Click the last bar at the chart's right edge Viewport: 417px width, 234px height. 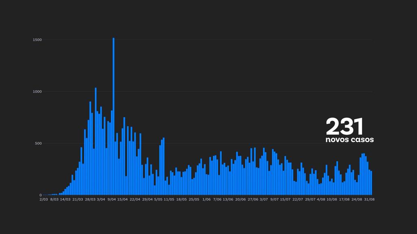(x=371, y=183)
